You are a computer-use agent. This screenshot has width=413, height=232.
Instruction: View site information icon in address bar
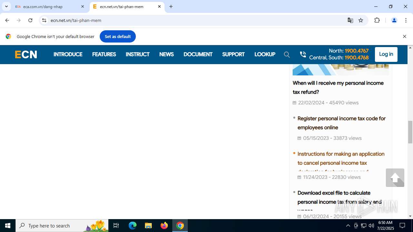point(44,20)
